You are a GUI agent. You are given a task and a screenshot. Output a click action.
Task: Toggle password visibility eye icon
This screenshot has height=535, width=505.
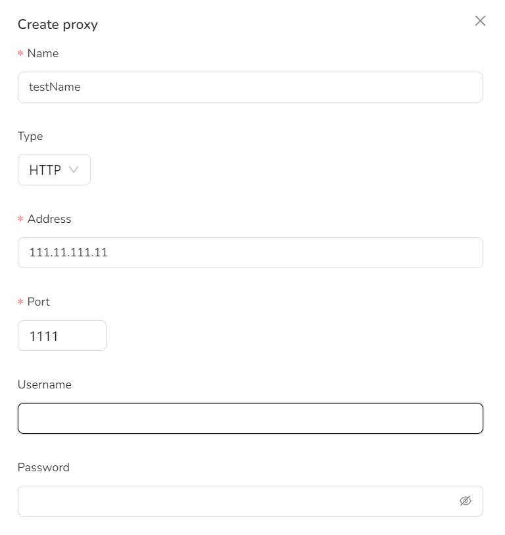point(466,501)
